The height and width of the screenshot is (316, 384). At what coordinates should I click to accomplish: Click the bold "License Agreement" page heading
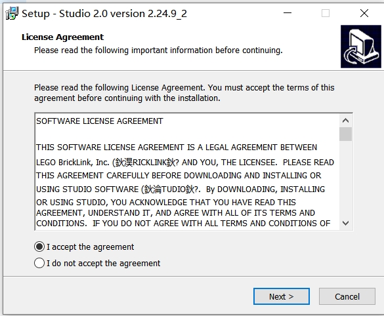click(62, 37)
